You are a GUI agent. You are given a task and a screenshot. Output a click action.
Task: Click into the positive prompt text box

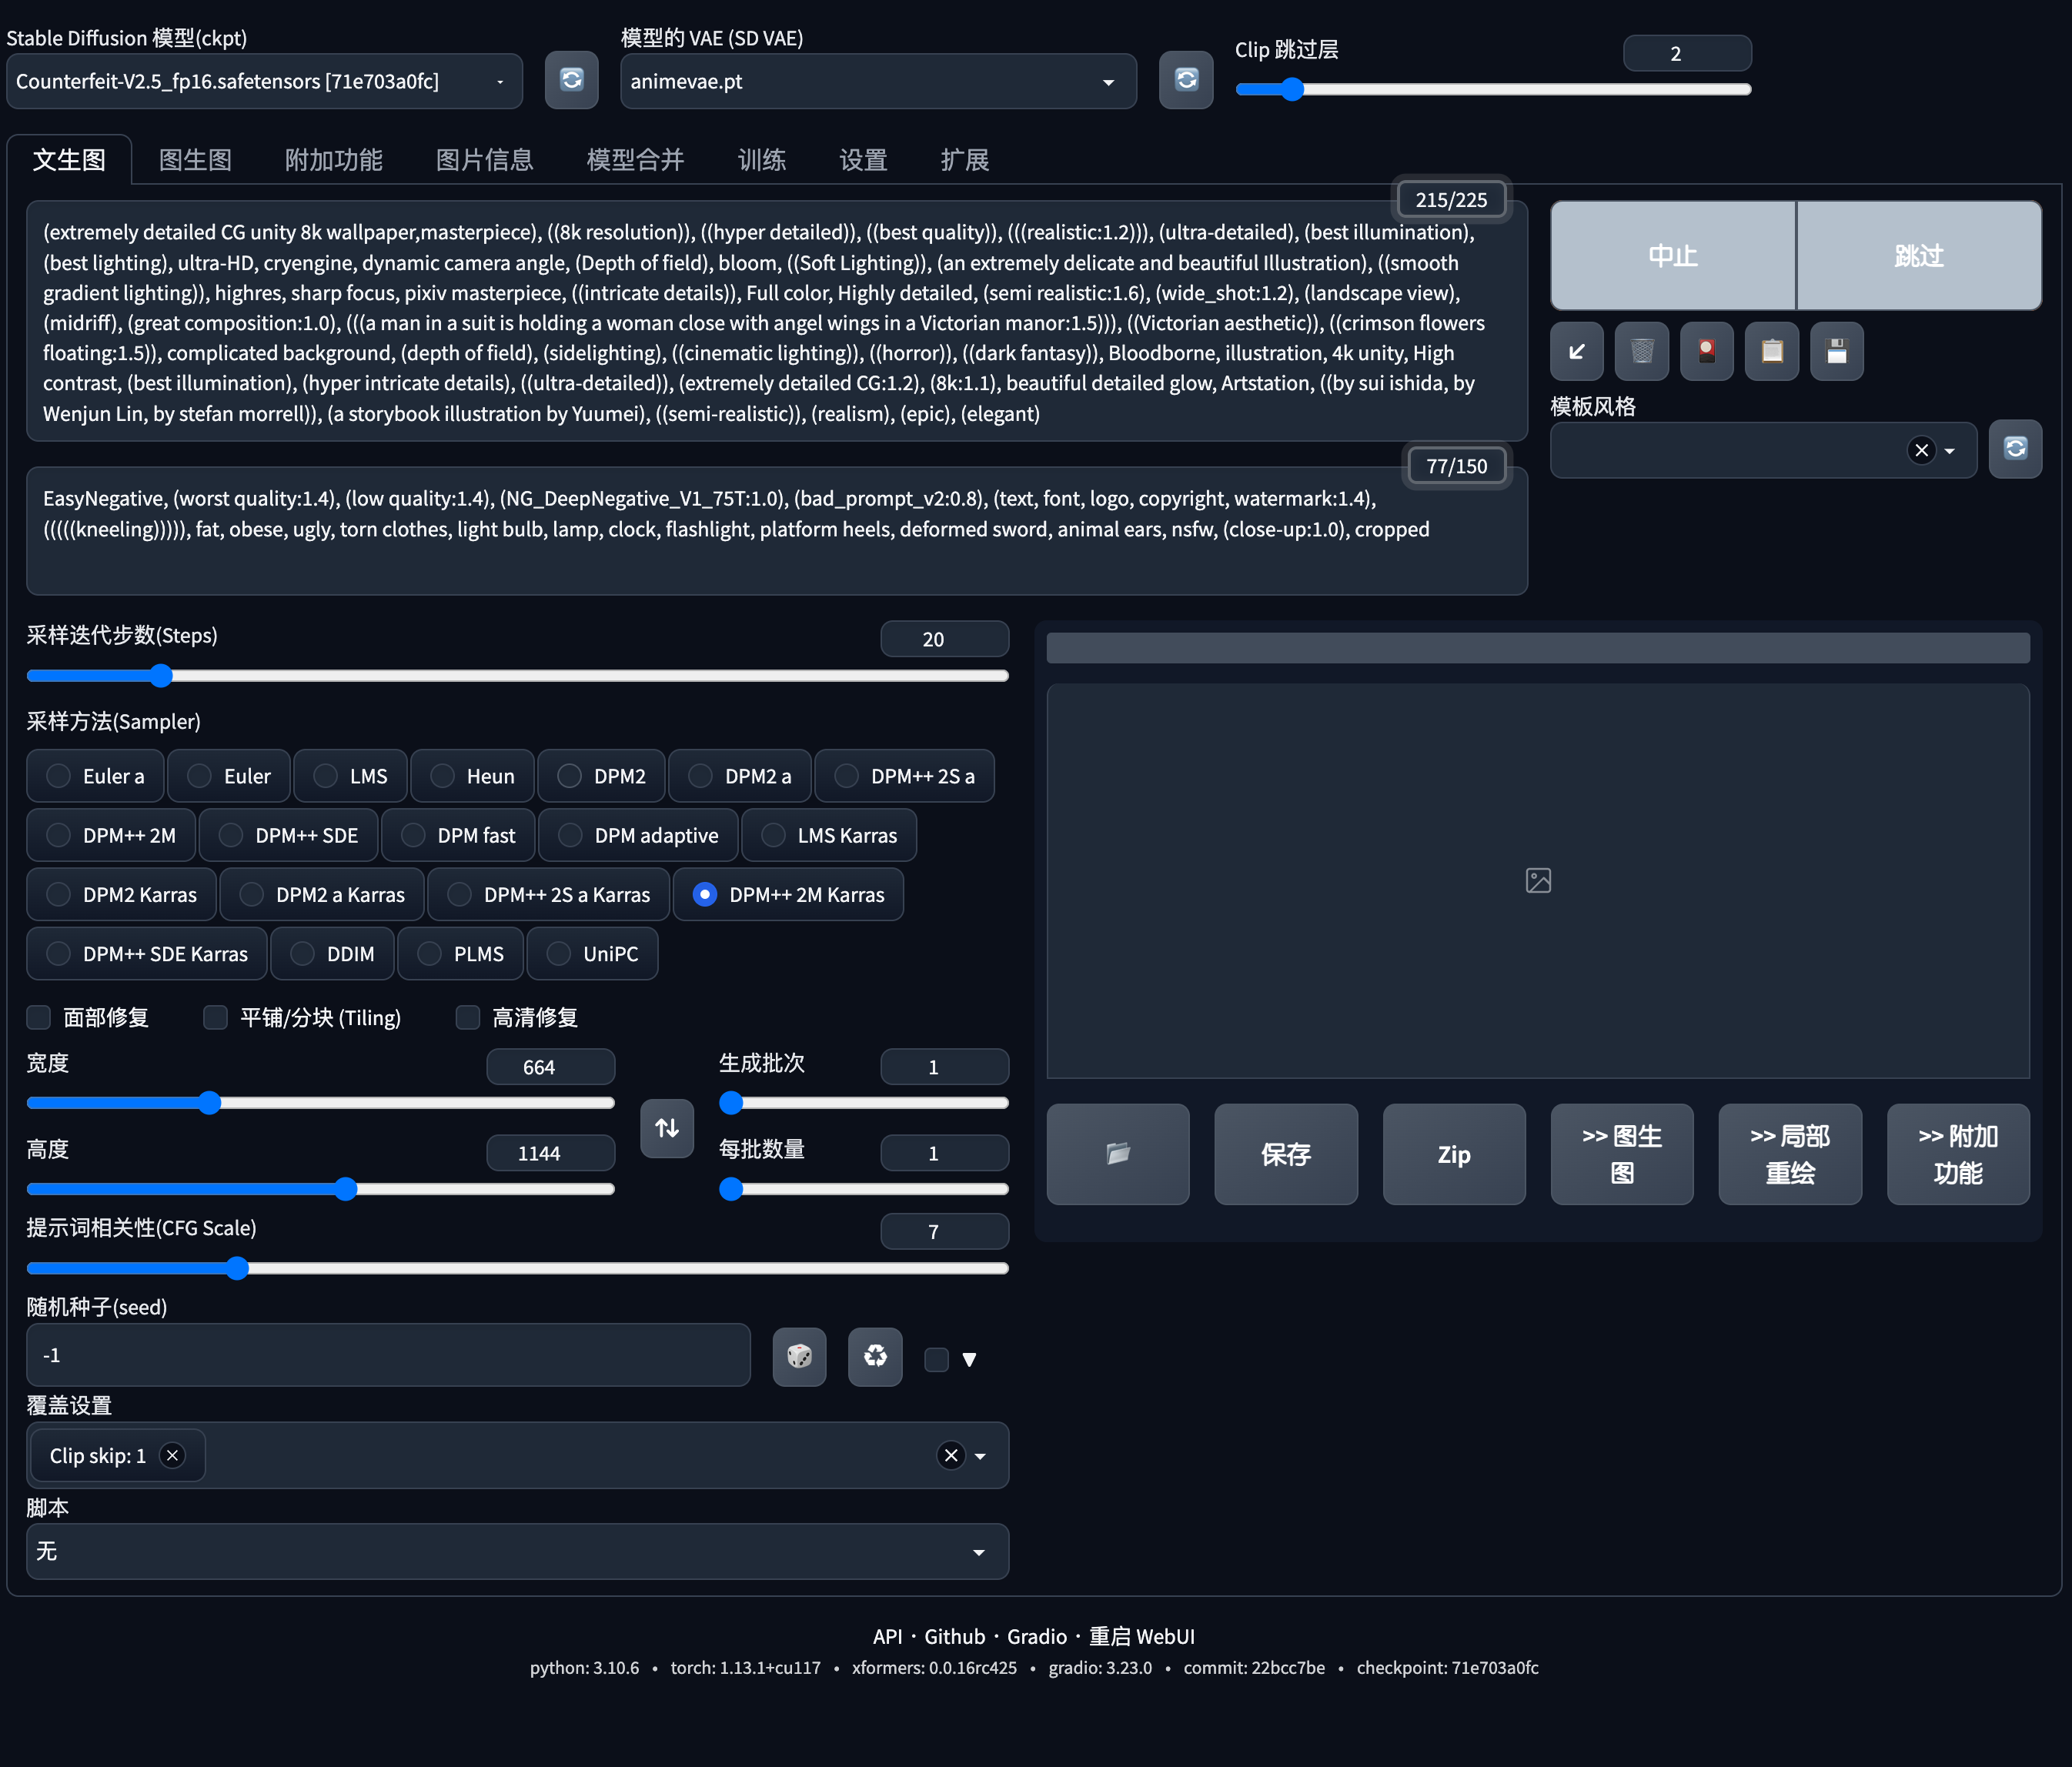(x=776, y=321)
